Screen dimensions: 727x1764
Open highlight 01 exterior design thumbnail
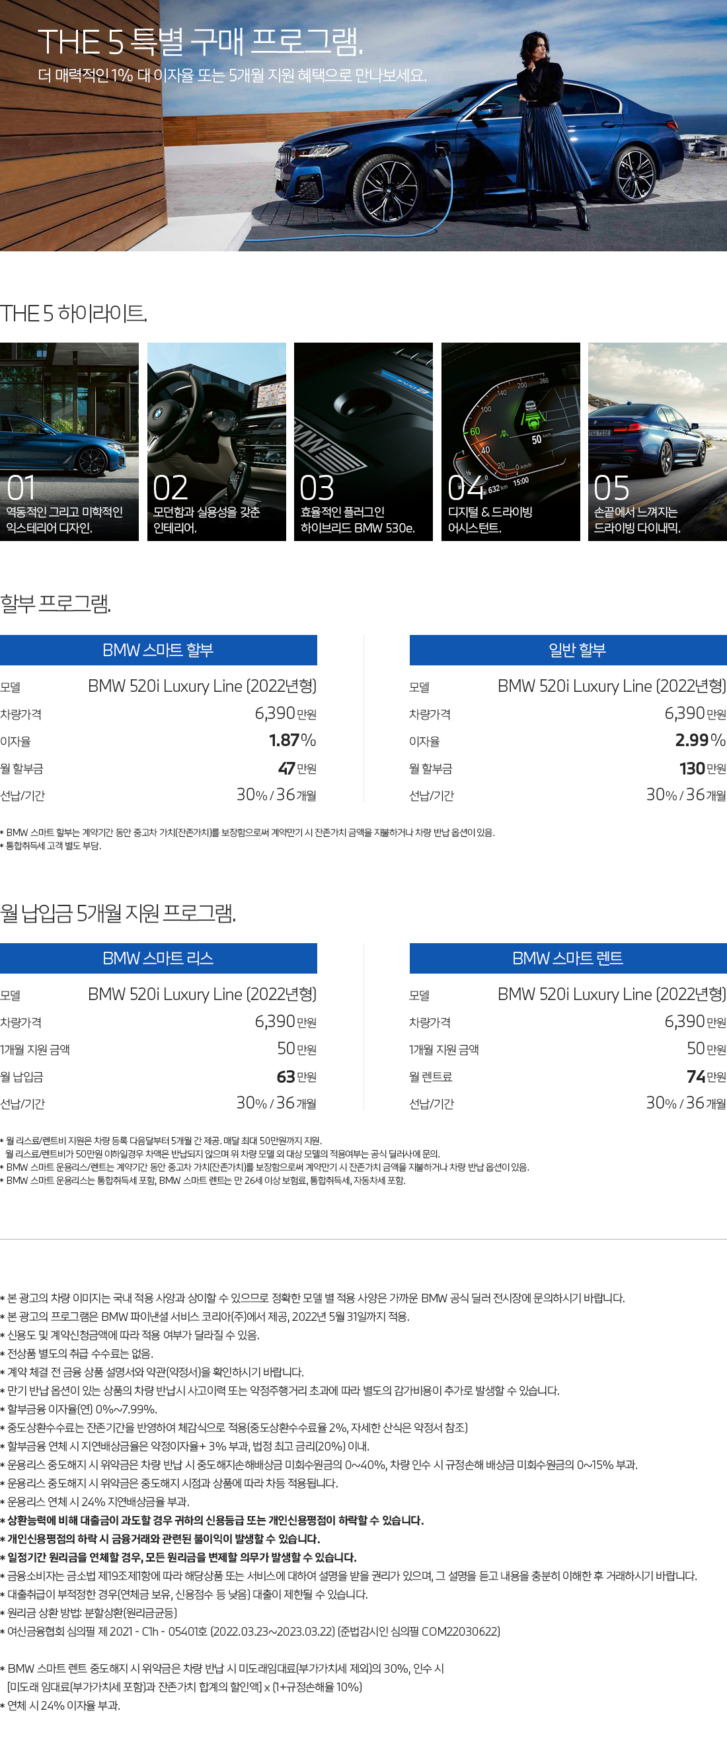click(x=69, y=442)
